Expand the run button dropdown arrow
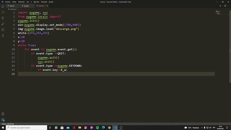Screen dimensions: 231x130 pyautogui.click(x=222, y=6)
